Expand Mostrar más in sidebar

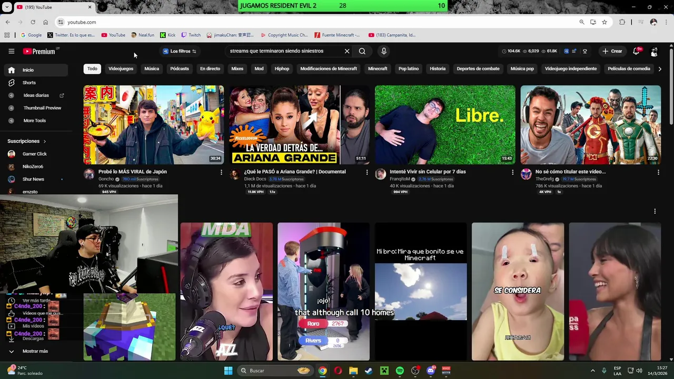35,351
